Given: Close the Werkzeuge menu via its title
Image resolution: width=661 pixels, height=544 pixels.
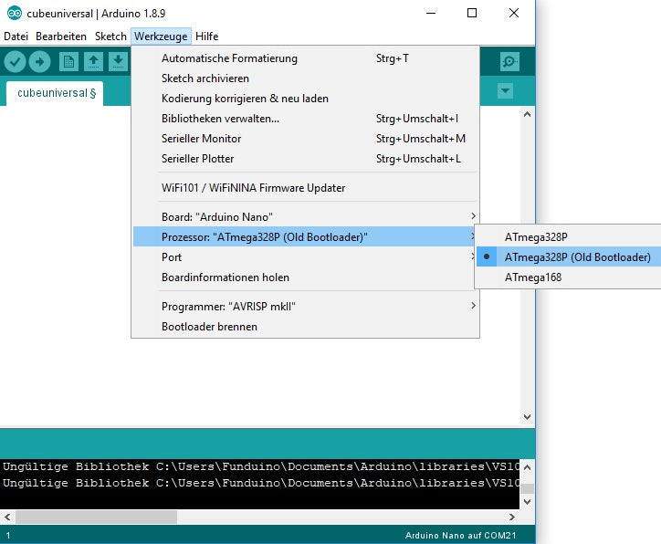Looking at the screenshot, I should tap(161, 37).
